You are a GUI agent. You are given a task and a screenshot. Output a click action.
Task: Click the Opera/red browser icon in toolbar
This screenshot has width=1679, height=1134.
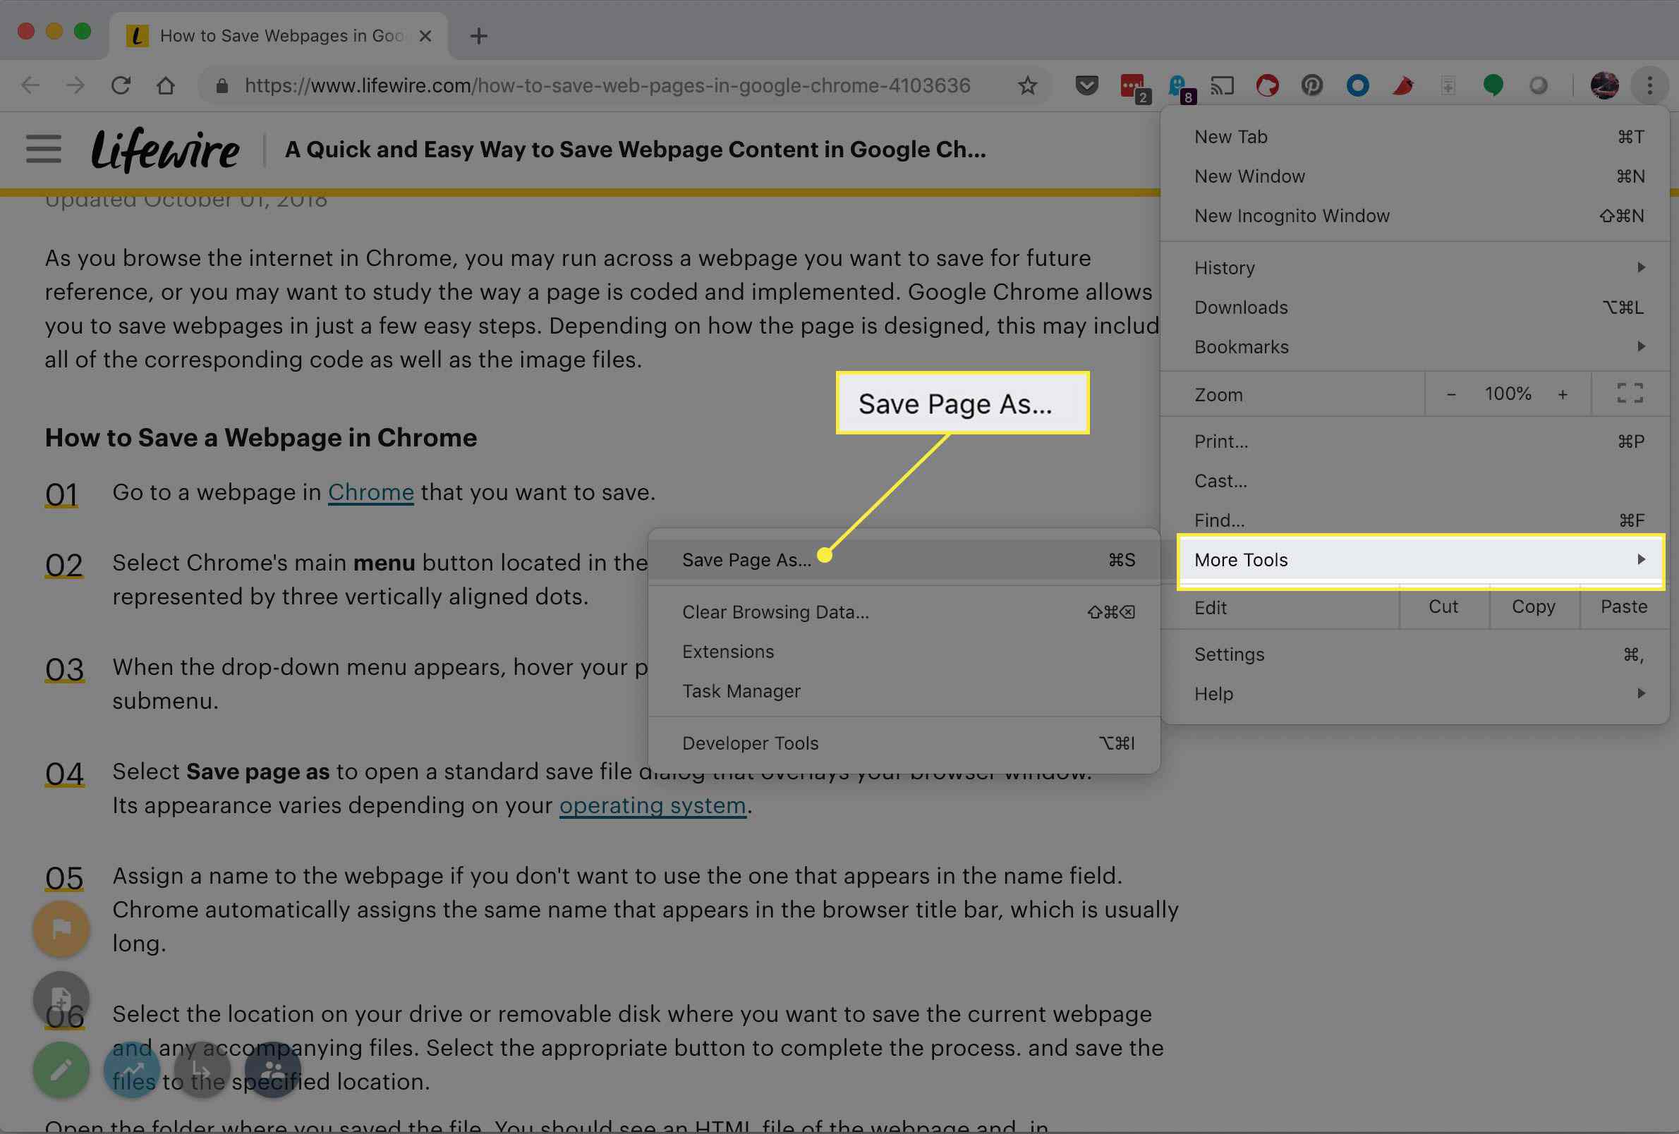pyautogui.click(x=1268, y=85)
